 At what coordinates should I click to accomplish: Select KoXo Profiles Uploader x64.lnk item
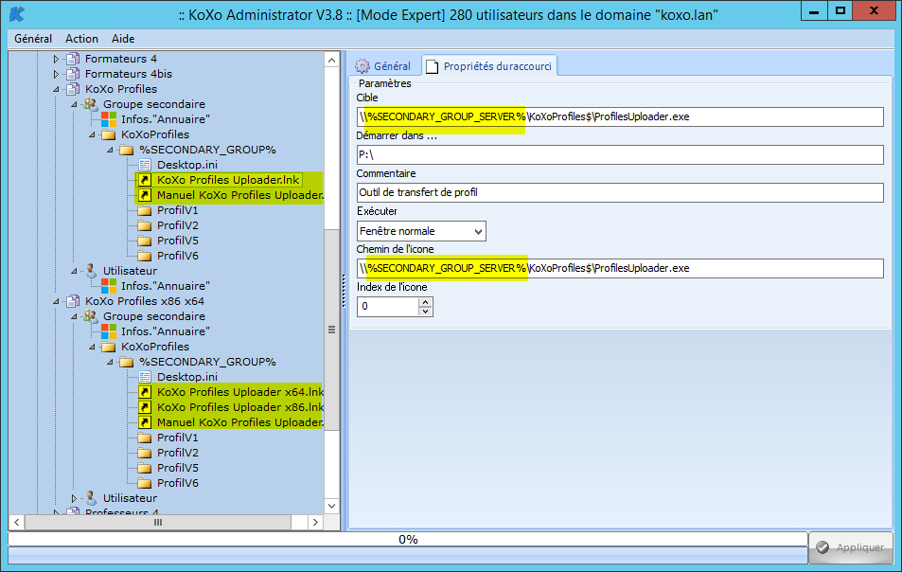point(240,392)
